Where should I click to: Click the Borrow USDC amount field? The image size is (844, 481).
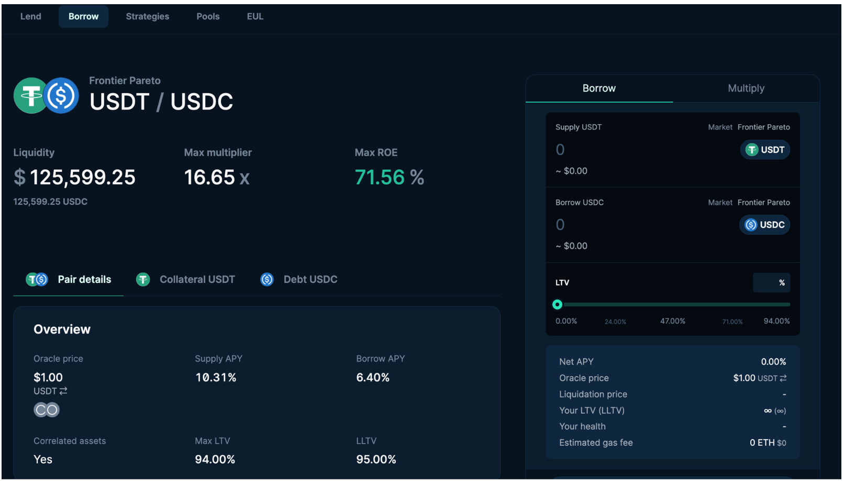point(628,225)
